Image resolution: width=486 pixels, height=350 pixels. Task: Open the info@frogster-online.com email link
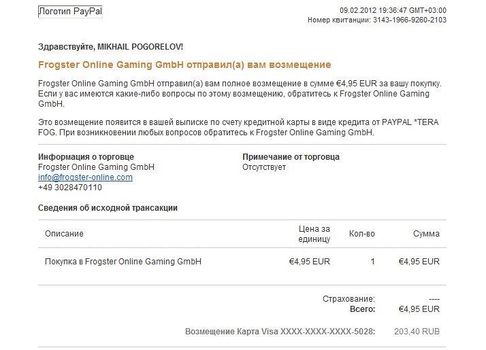(x=85, y=177)
